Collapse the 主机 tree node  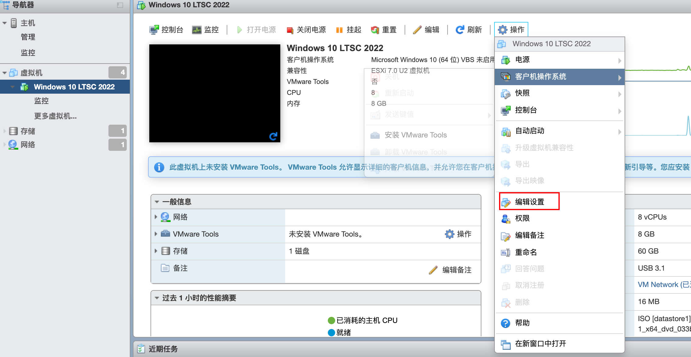[5, 23]
